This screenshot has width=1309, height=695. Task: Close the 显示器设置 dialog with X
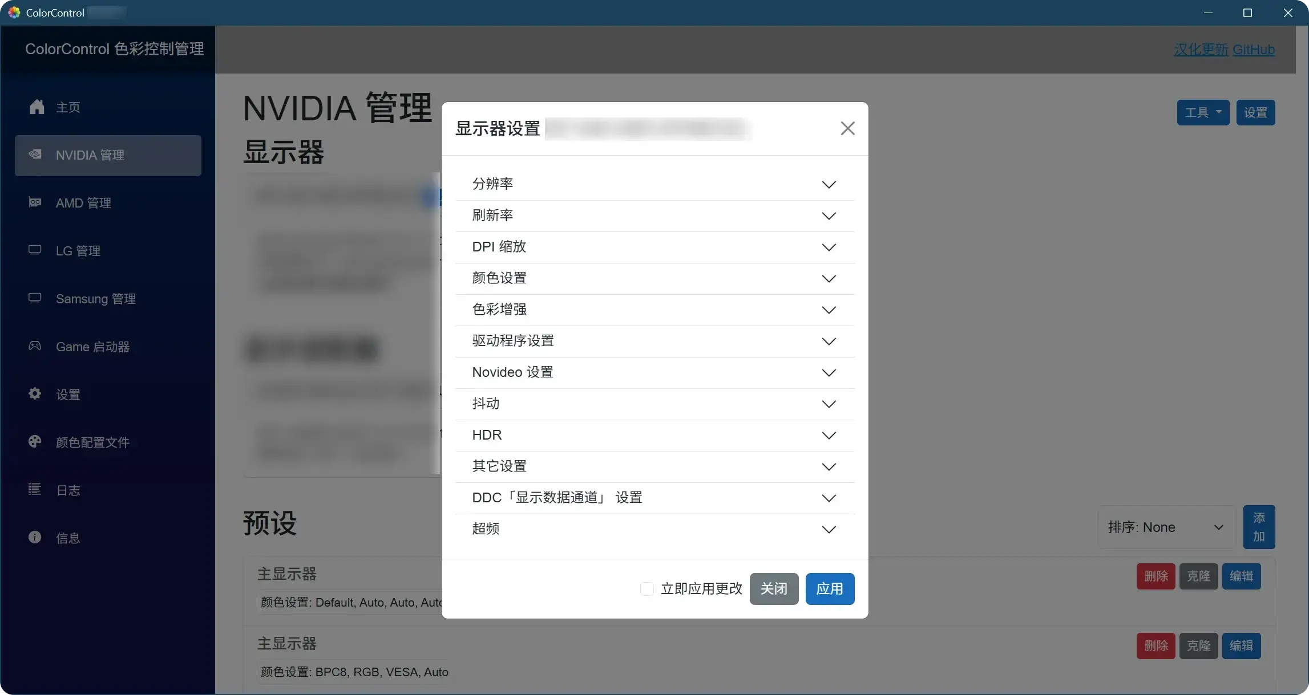tap(847, 128)
